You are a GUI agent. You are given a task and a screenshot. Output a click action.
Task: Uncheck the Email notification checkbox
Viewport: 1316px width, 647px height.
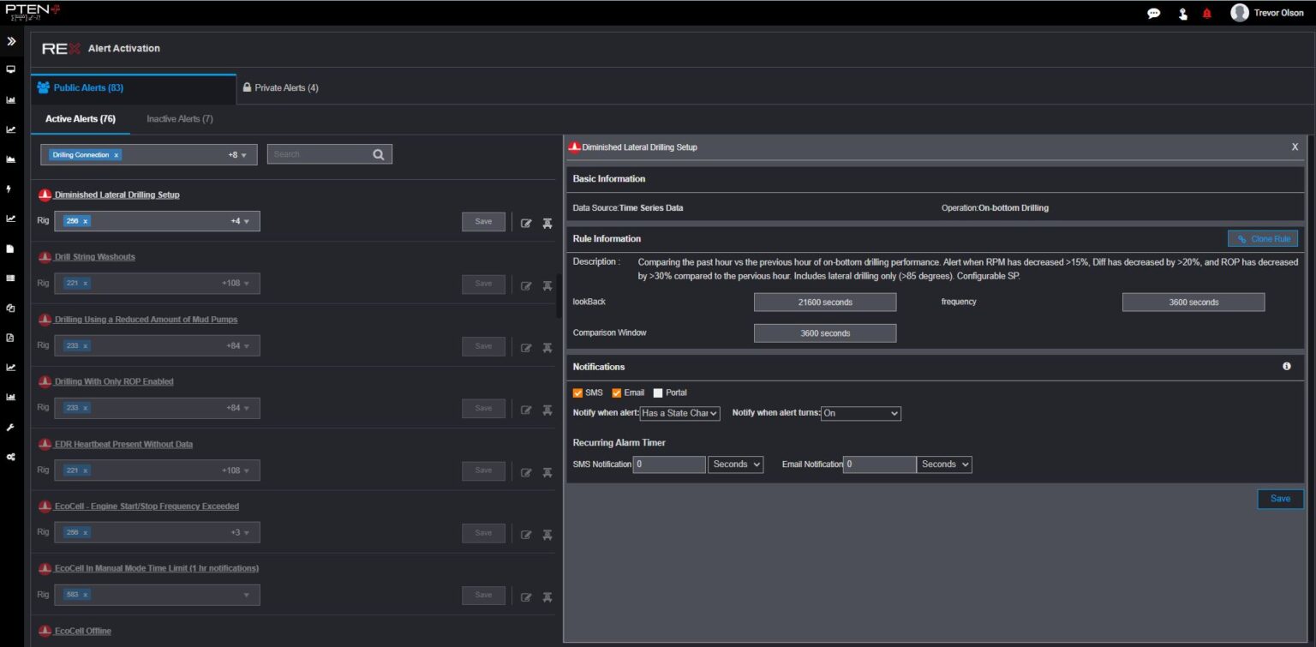617,393
